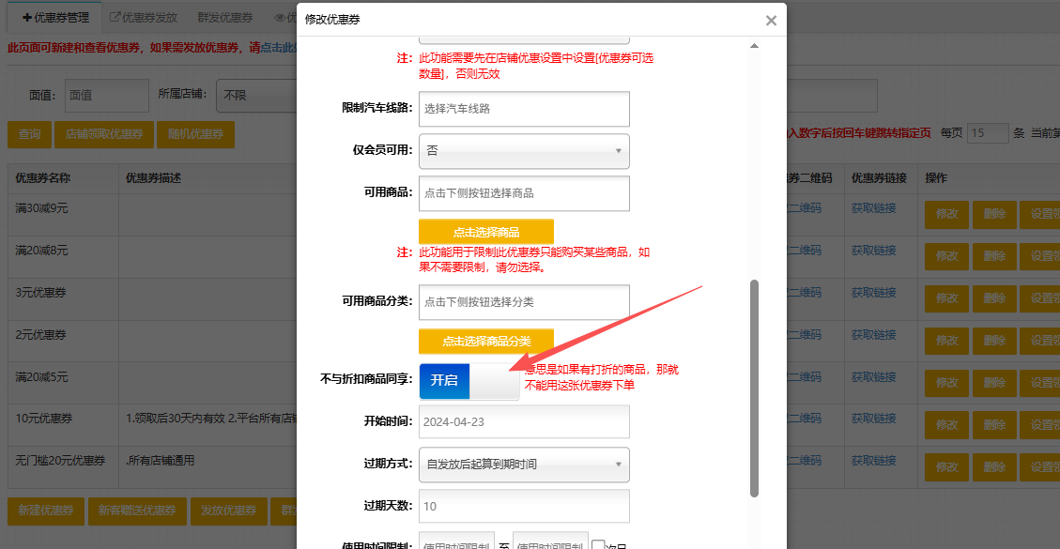Focus the 过期天数 input field
Screen dimensions: 1060x549
pyautogui.click(x=523, y=506)
